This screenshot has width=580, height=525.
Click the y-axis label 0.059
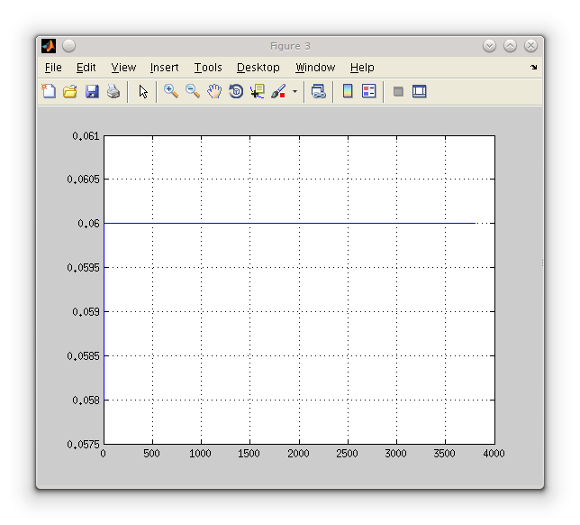[x=86, y=312]
